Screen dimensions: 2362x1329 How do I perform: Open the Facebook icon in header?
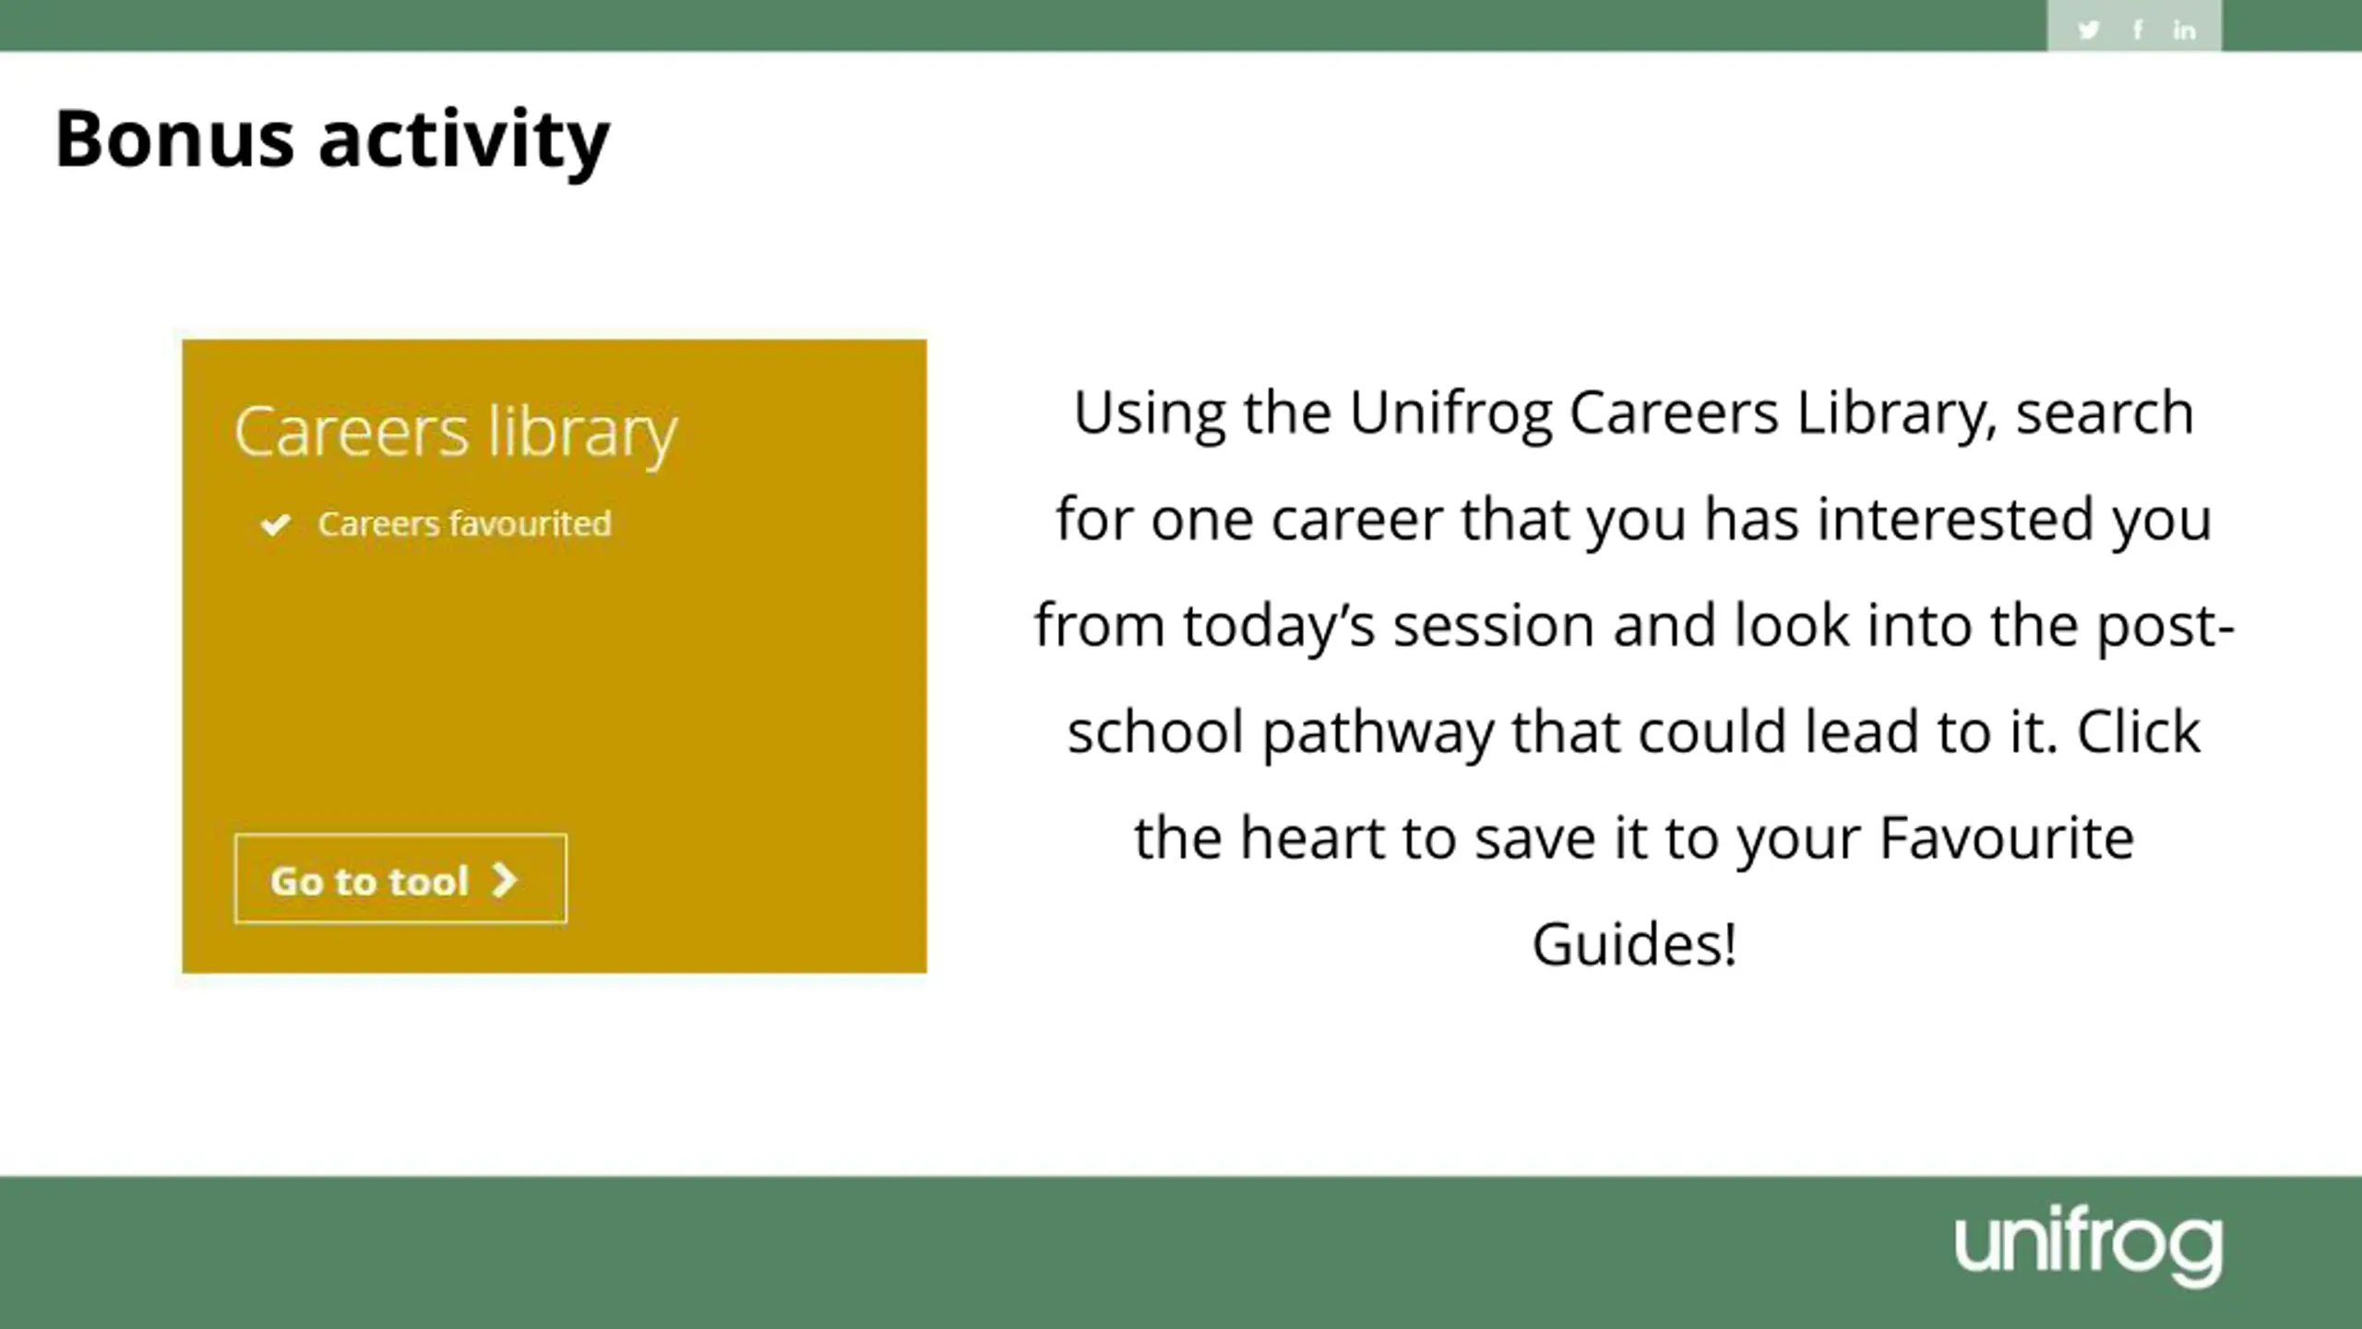(2138, 30)
